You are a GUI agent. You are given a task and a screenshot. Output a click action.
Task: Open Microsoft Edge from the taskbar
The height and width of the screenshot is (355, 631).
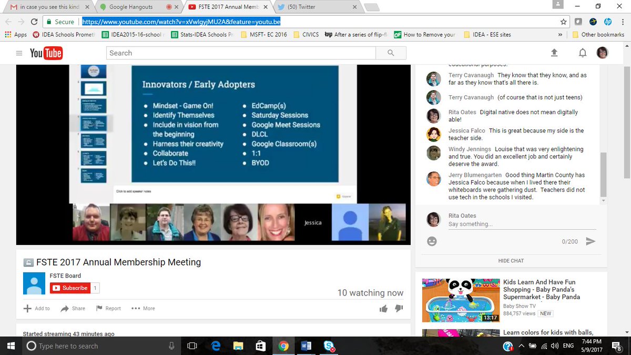click(x=216, y=346)
